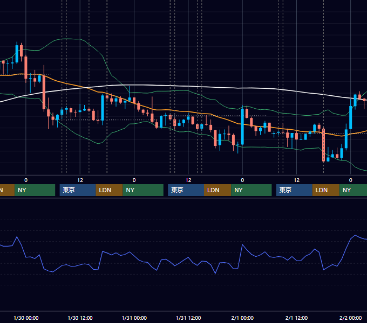The image size is (367, 323).
Task: Click hour label 0 above the 2/1 00:00 NY session
Action: pos(242,180)
